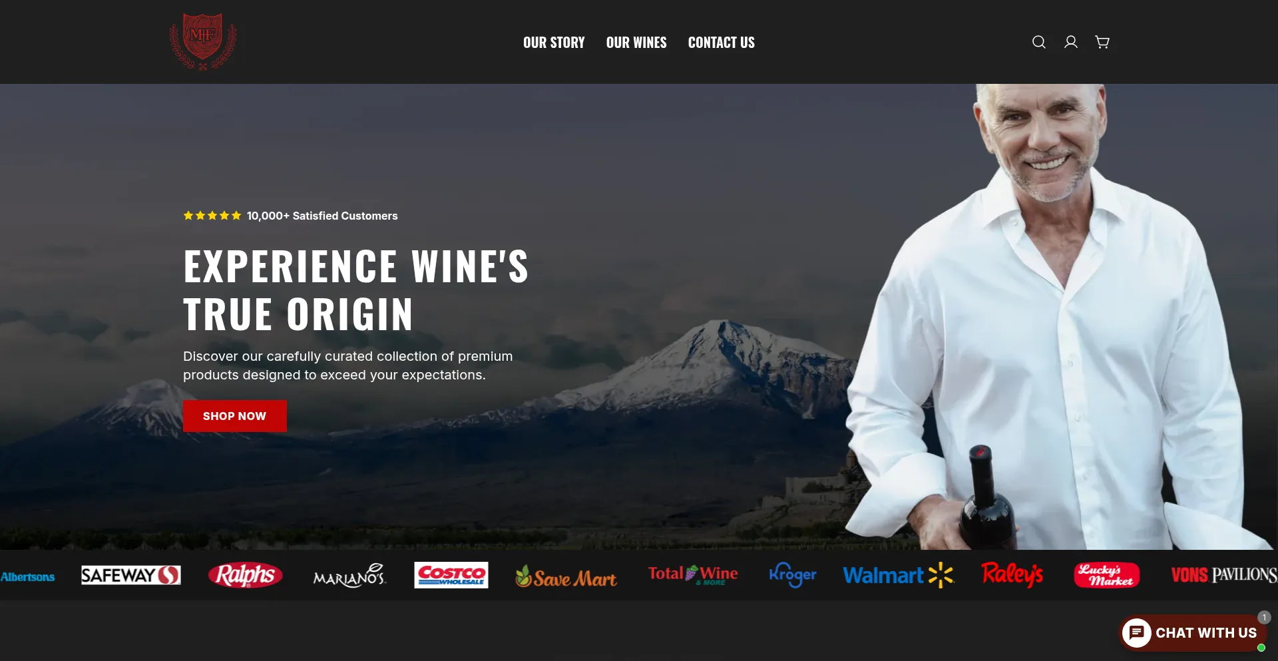The width and height of the screenshot is (1278, 661).
Task: Click the Lucky's Market logo
Action: pos(1106,575)
